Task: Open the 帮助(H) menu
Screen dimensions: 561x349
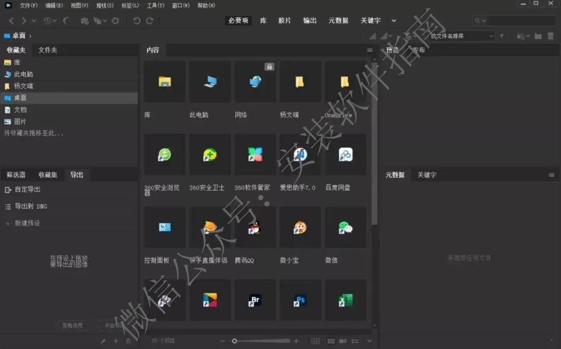Action: 206,5
